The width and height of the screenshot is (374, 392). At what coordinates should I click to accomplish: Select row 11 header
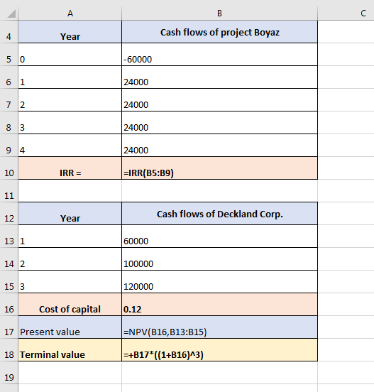(9, 191)
